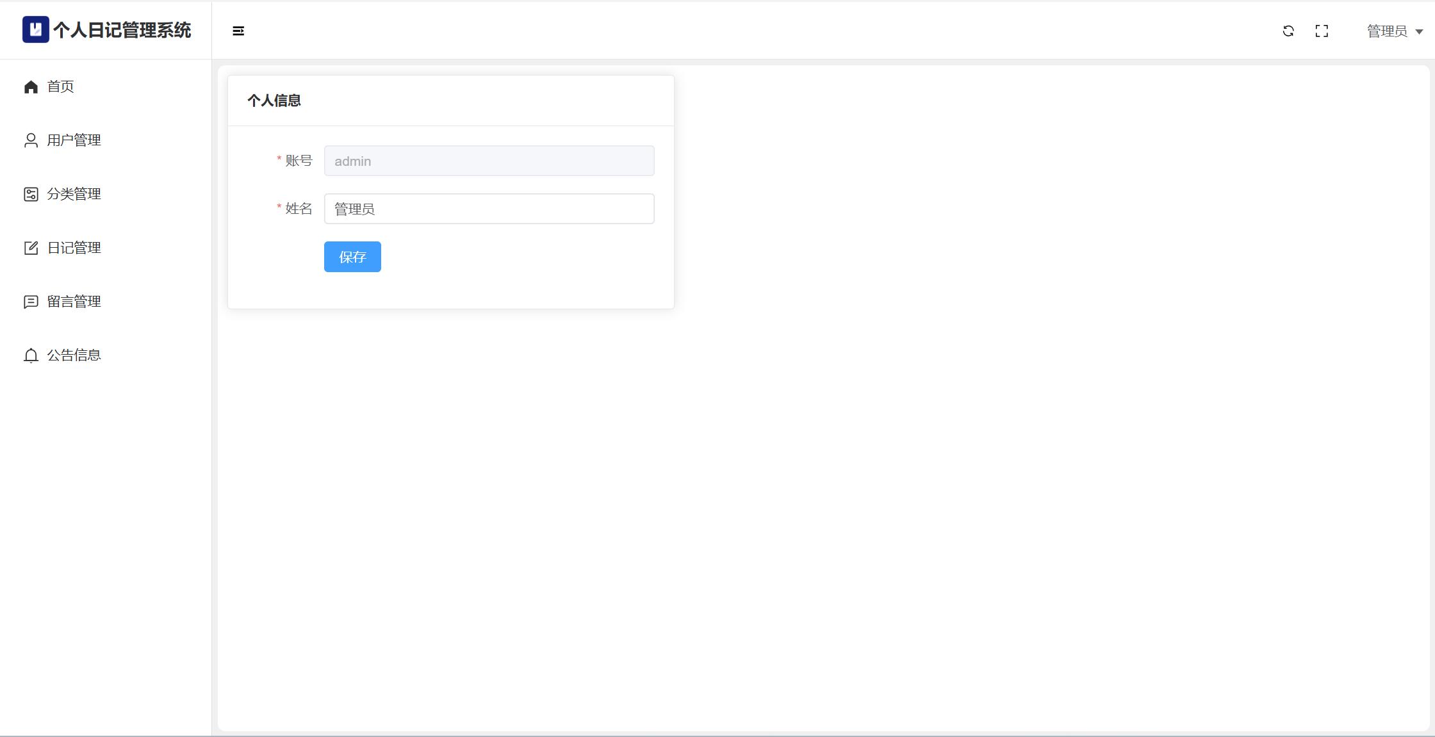Click the blue 保存 button
The width and height of the screenshot is (1435, 737).
[x=352, y=257]
